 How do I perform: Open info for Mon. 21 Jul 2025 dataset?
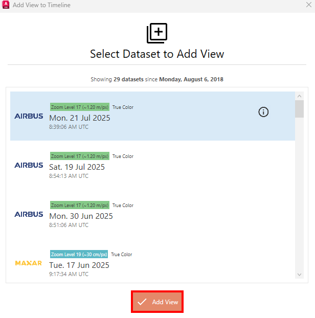point(263,112)
